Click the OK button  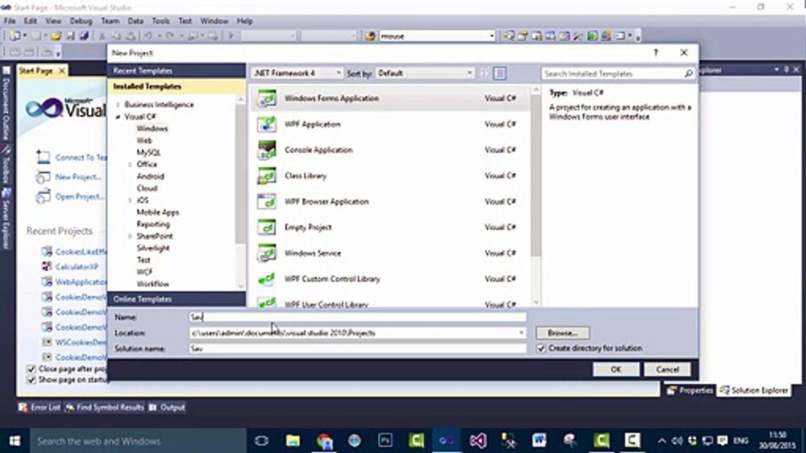click(x=616, y=369)
